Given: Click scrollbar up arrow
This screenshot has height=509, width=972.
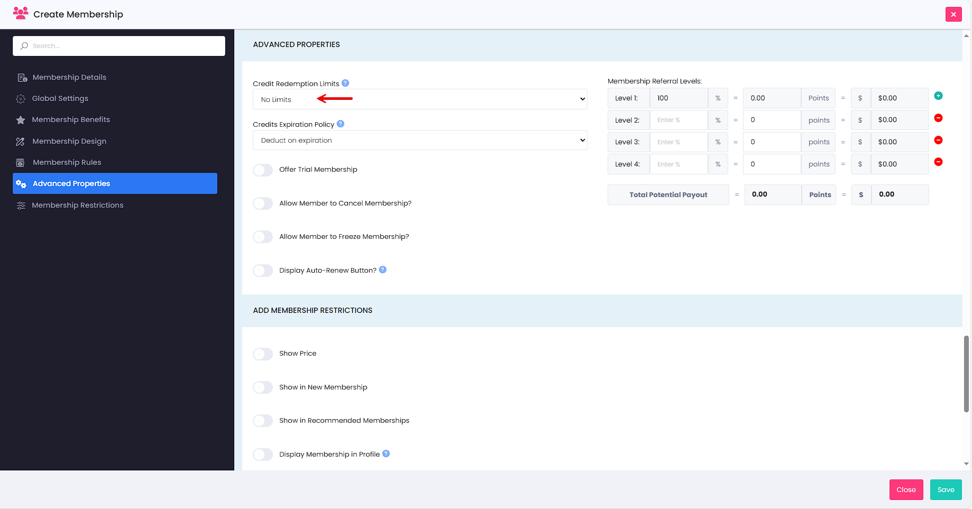Looking at the screenshot, I should [966, 36].
